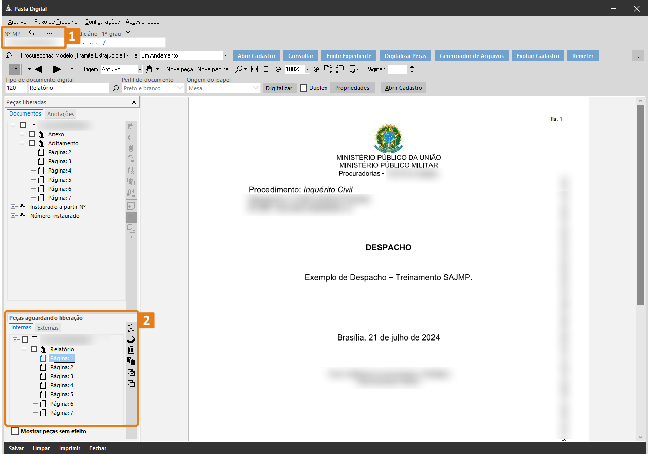Expand the Número instaurado node
The width and height of the screenshot is (648, 454).
(x=13, y=216)
